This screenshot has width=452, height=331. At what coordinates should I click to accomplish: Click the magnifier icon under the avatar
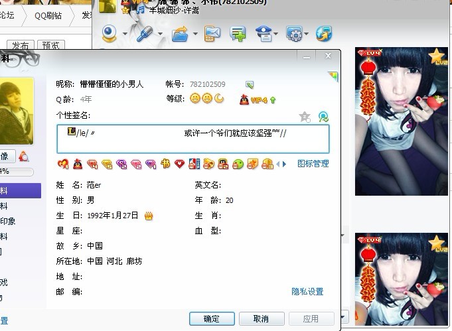[x=24, y=157]
